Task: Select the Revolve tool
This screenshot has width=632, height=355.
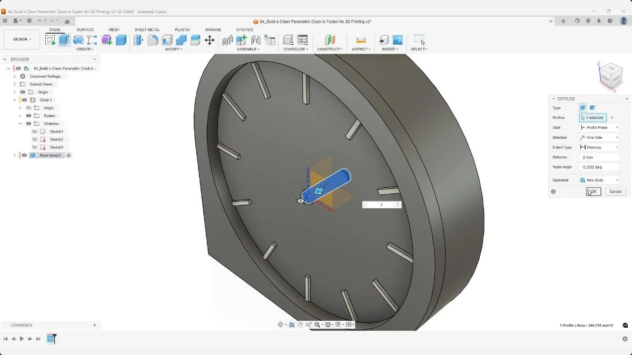Action: [x=78, y=40]
